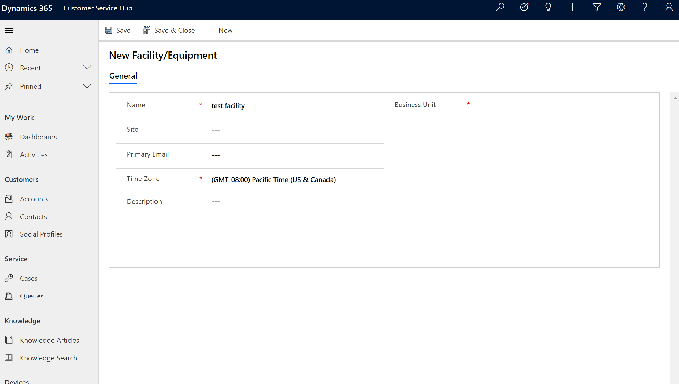Image resolution: width=679 pixels, height=384 pixels.
Task: Click the Settings gear icon
Action: (x=621, y=8)
